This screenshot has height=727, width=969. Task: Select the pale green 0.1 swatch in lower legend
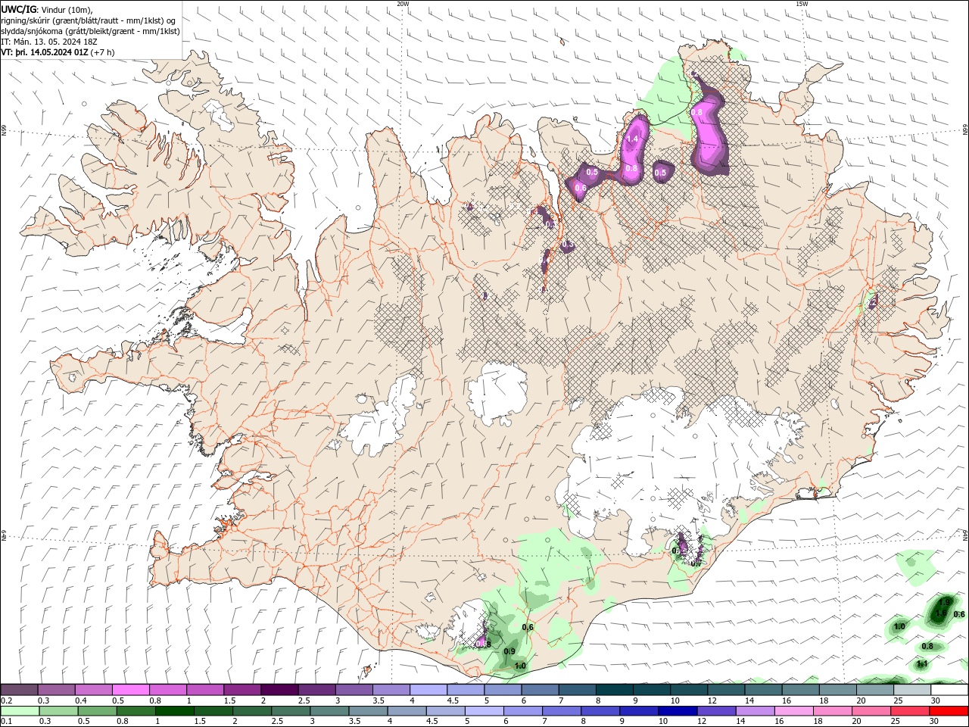19,711
